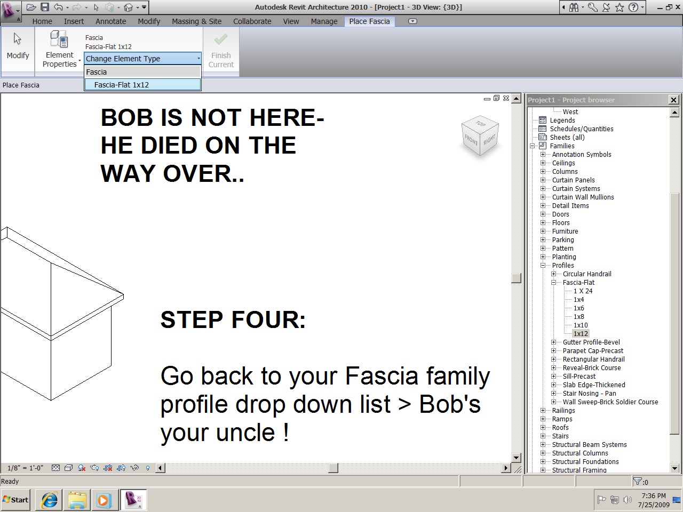Collapse the Fascia-Flat profile node

[554, 283]
